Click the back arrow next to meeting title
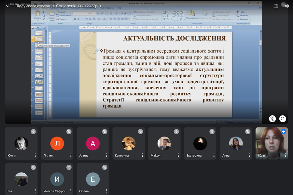Screen dimensions: 293x195 click(8, 6)
